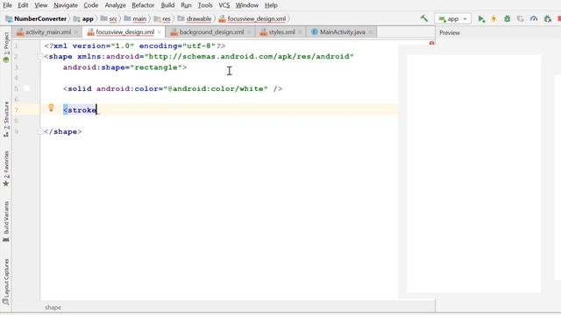Open the Layout Captures tool window
Image resolution: width=561 pixels, height=315 pixels.
point(6,282)
